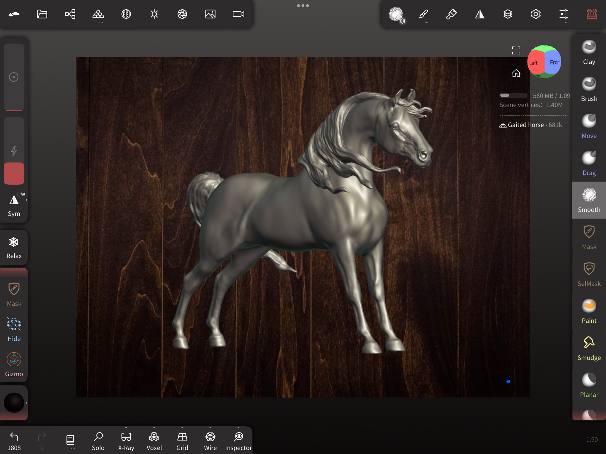The width and height of the screenshot is (606, 454).
Task: Open the files folder menu
Action: [42, 14]
